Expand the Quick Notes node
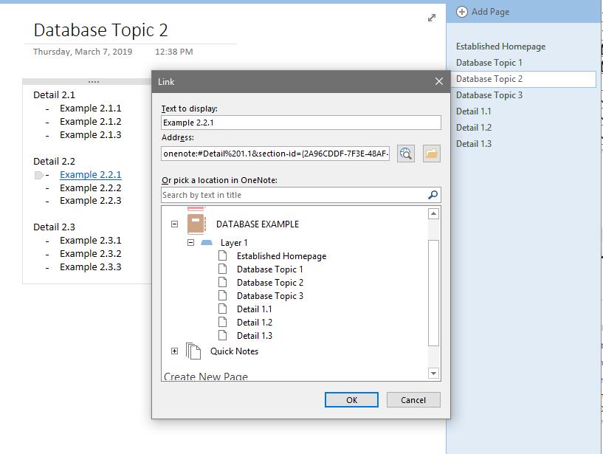The height and width of the screenshot is (454, 603). (x=175, y=351)
